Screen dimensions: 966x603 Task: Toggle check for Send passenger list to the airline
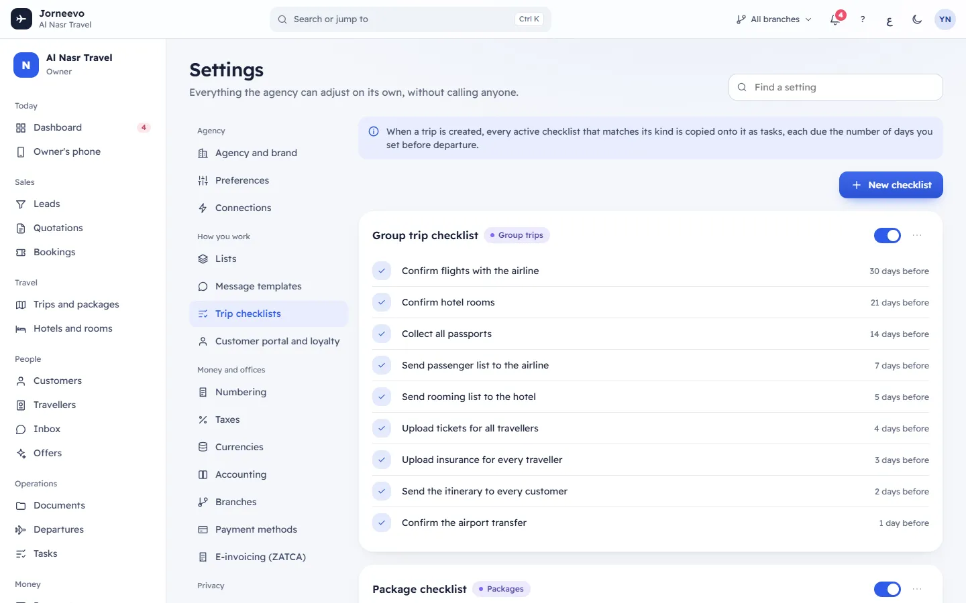382,365
